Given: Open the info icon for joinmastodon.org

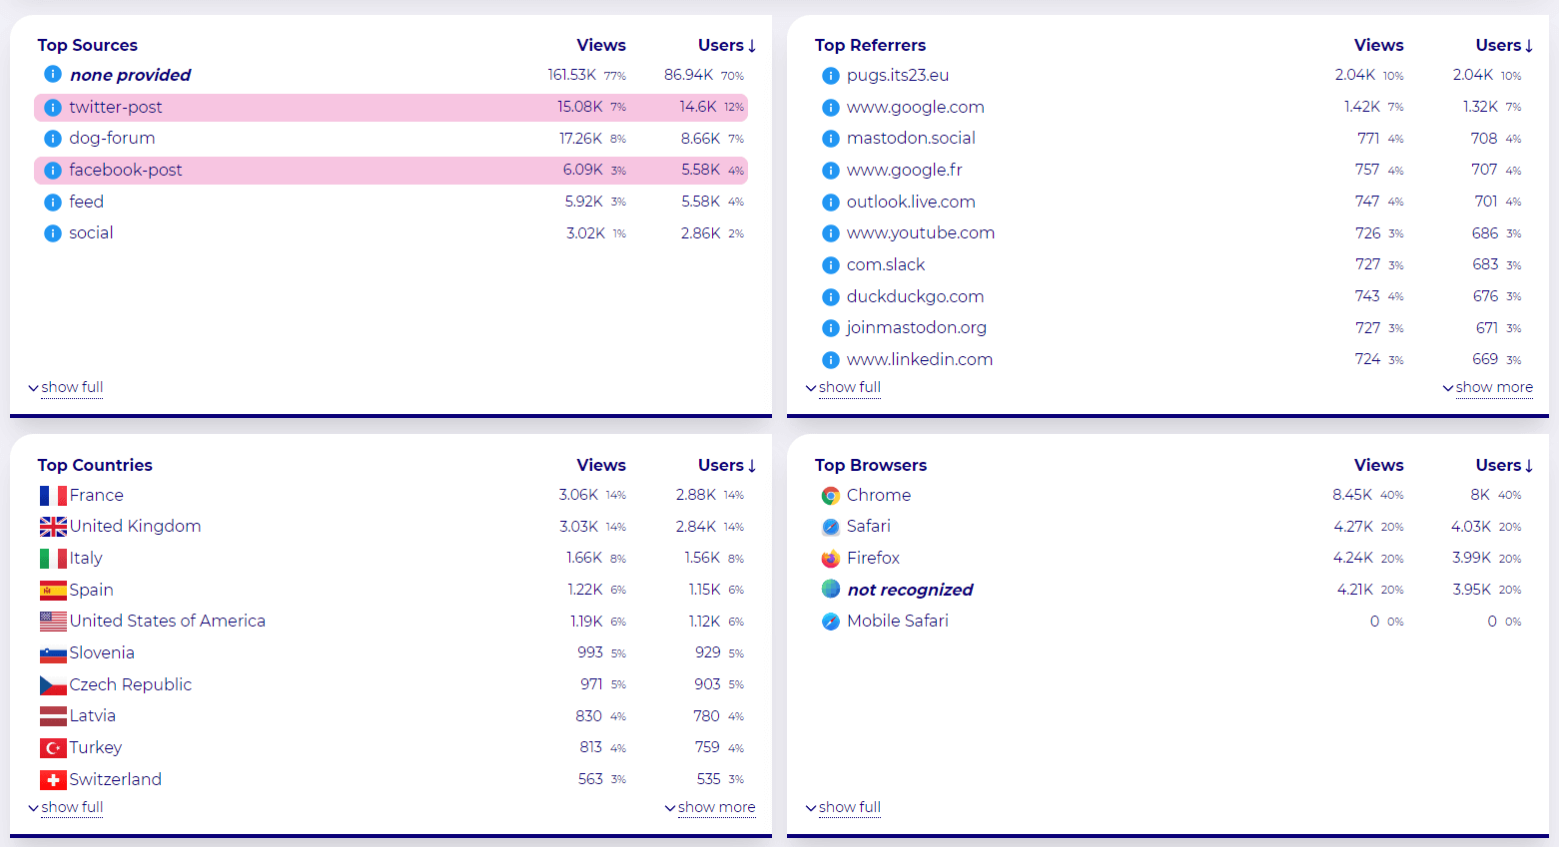Looking at the screenshot, I should 830,328.
